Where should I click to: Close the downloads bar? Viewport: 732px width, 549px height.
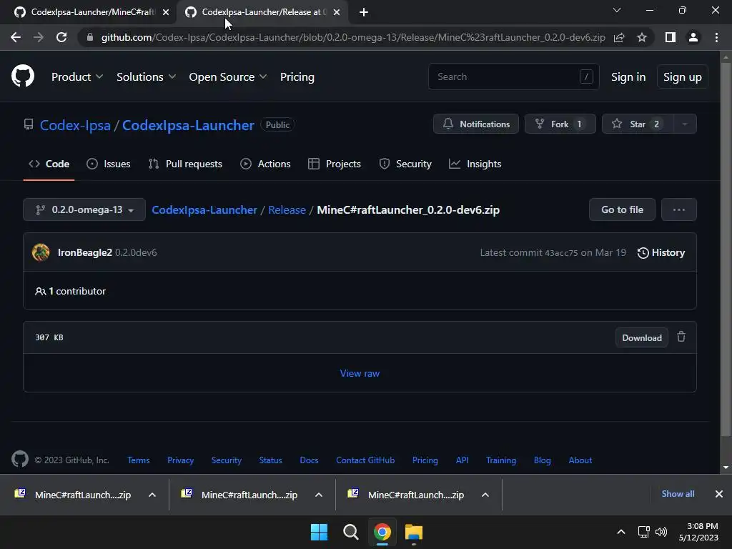(x=719, y=494)
